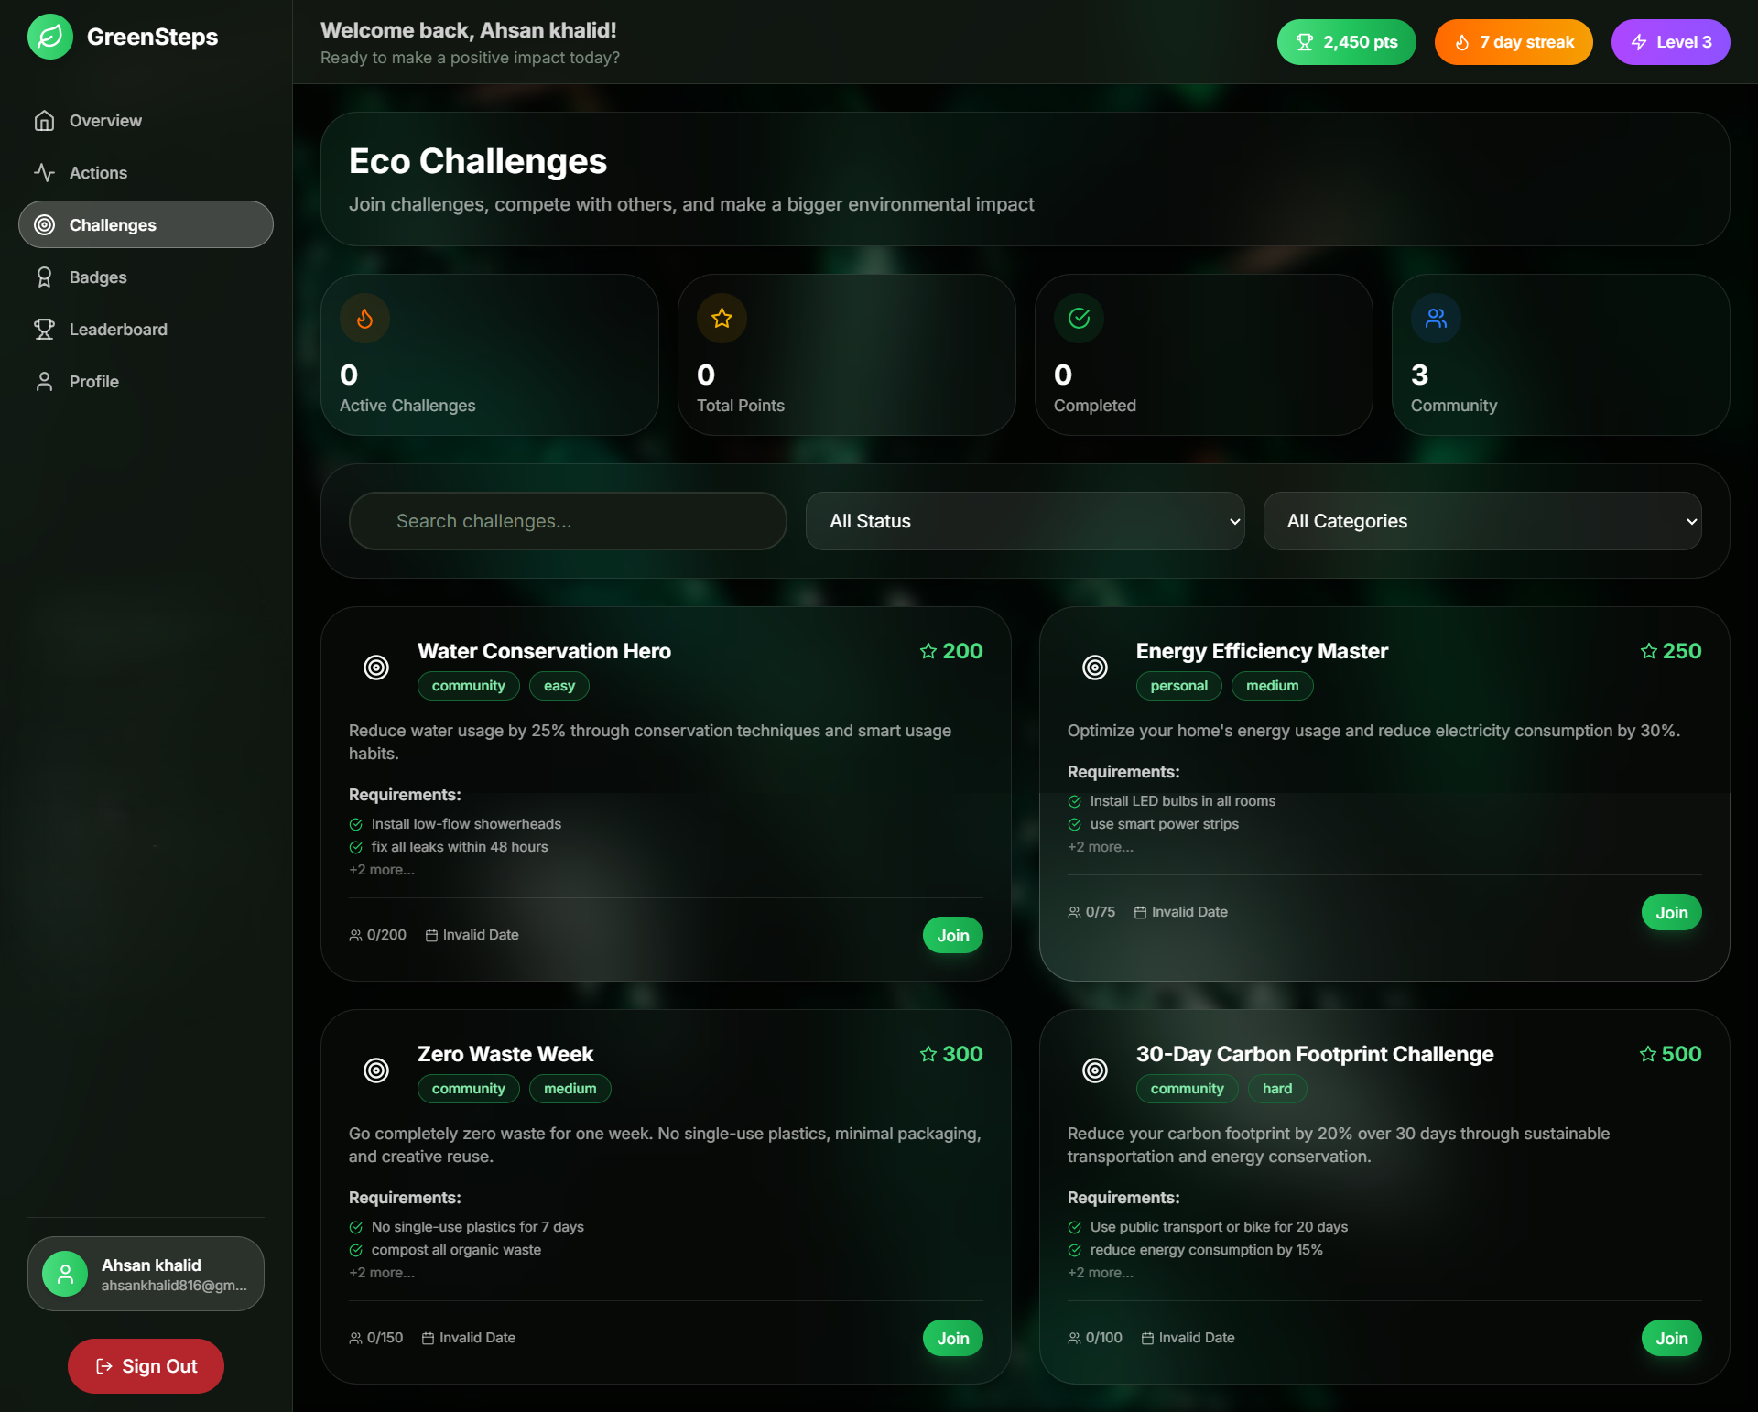The width and height of the screenshot is (1758, 1412).
Task: Click the star icon on Total Points card
Action: tap(722, 319)
